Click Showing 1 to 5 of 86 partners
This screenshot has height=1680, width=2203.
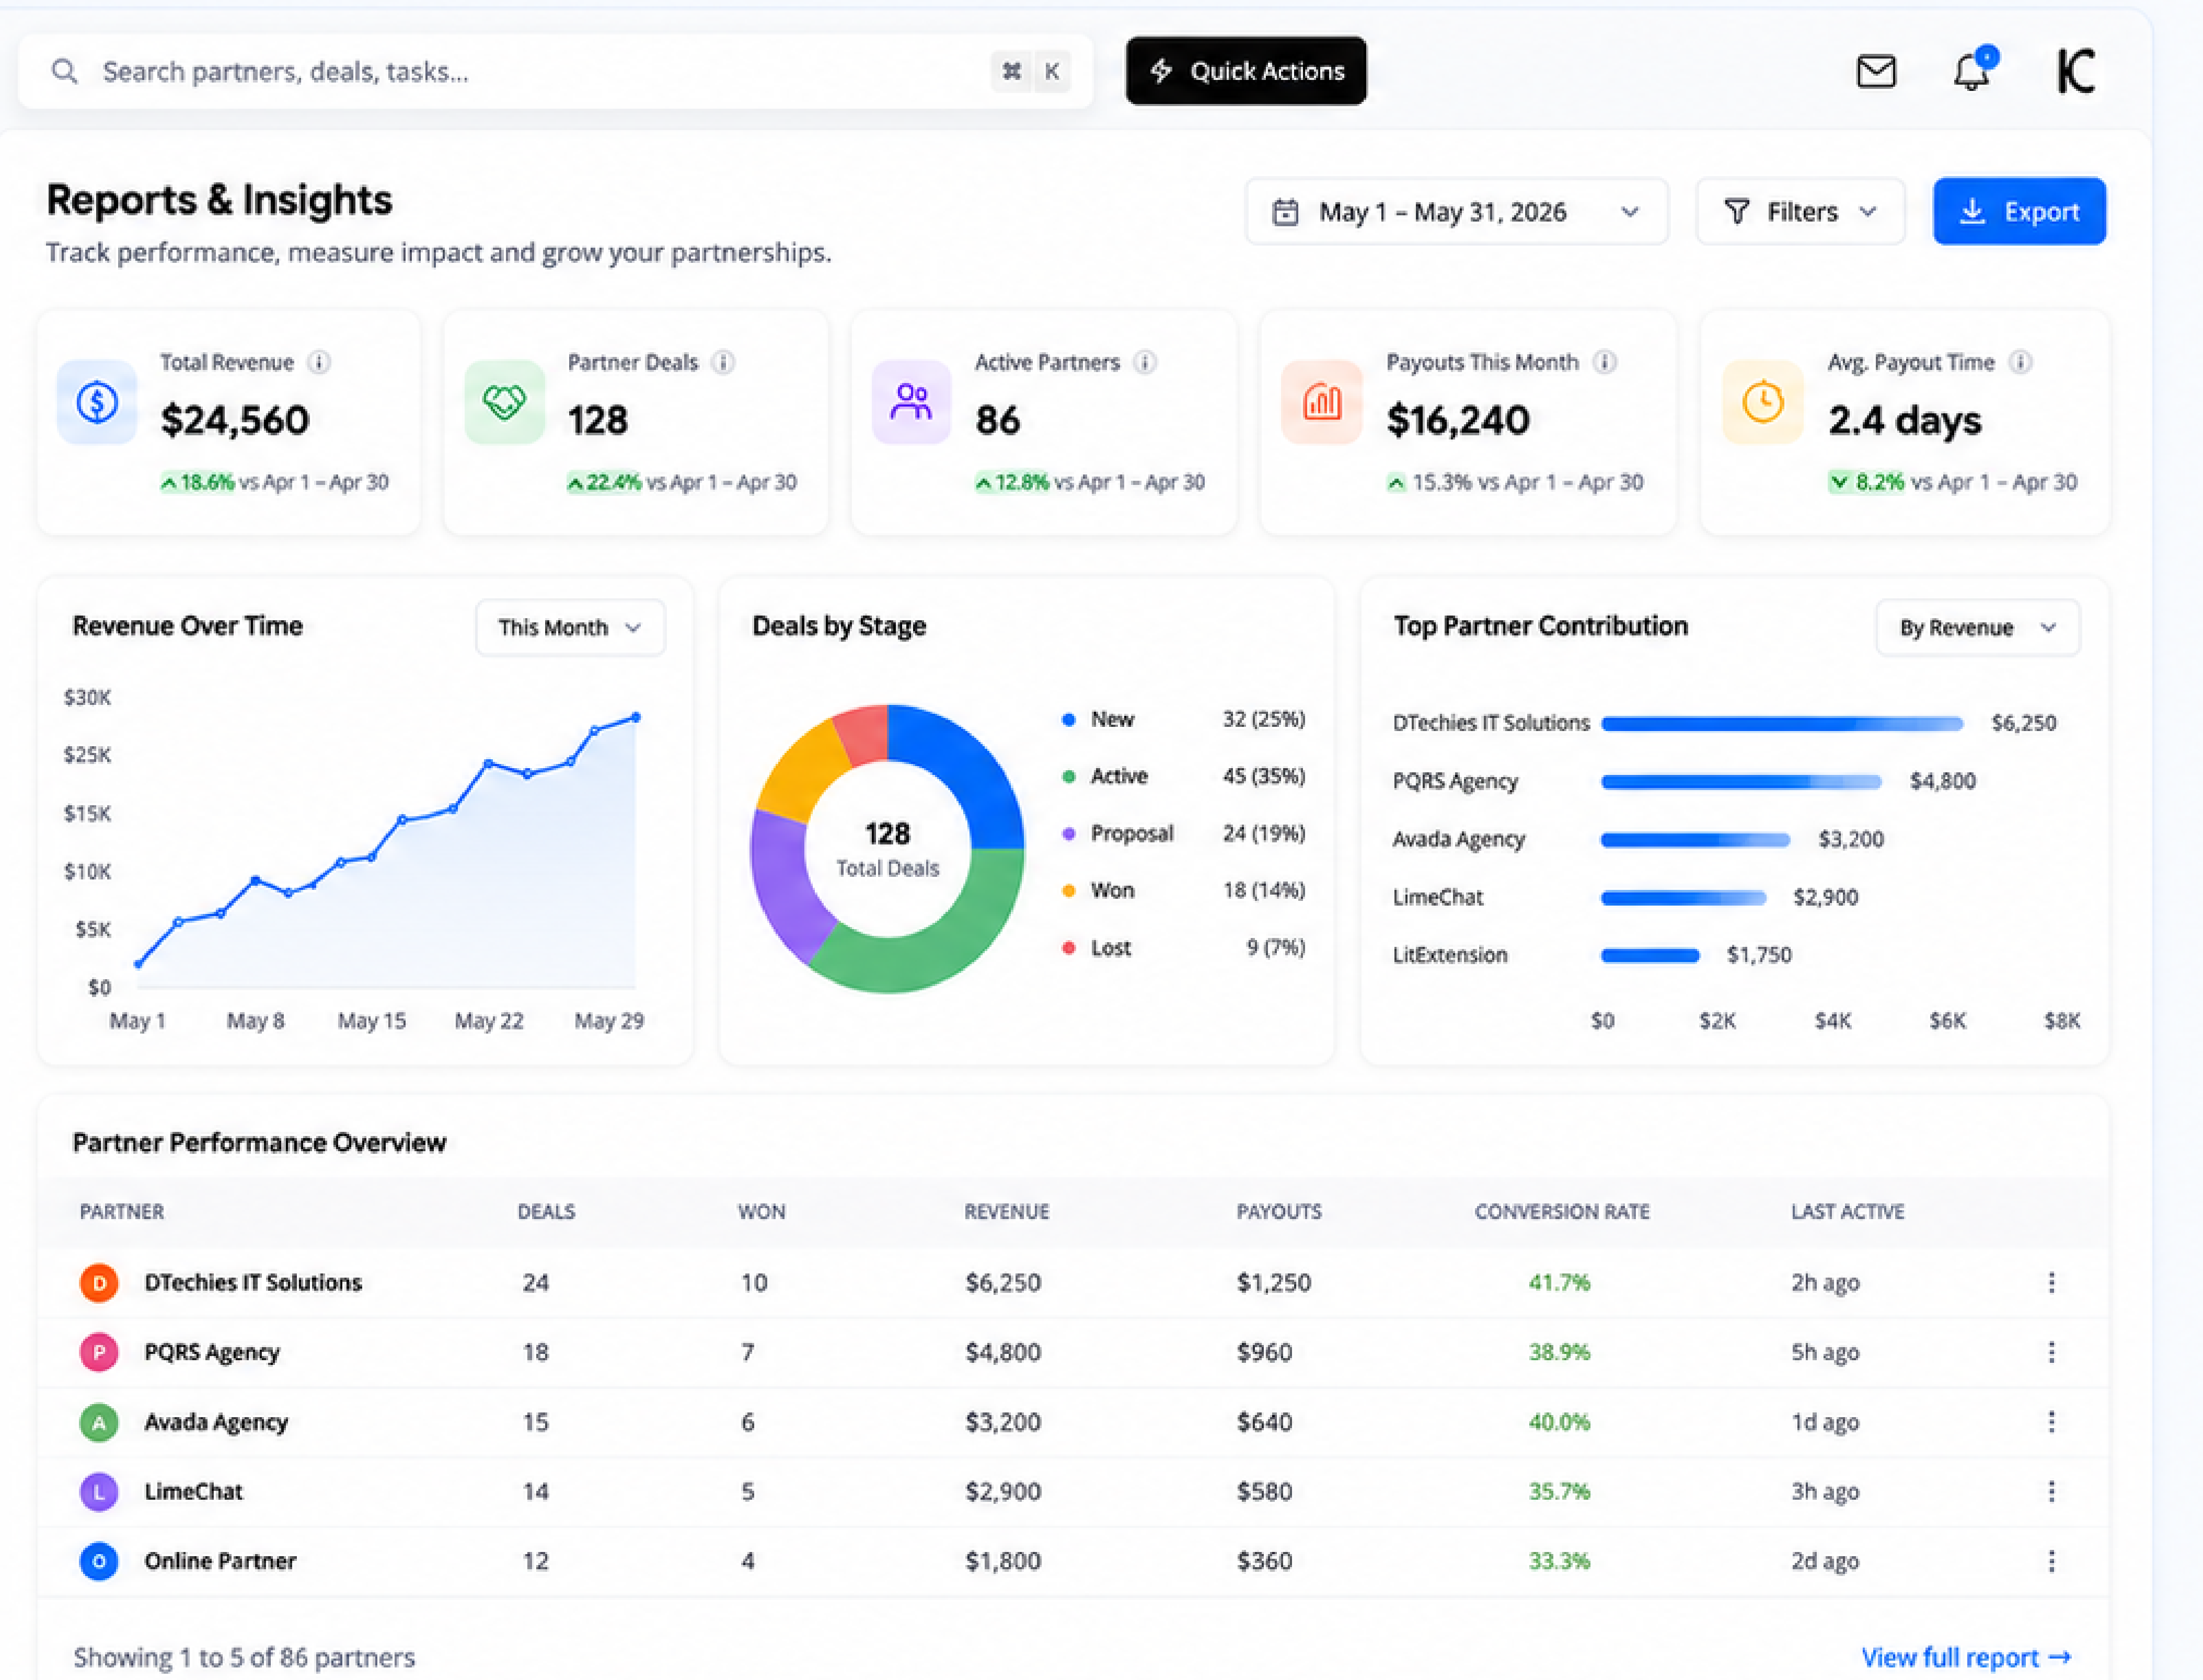[x=244, y=1657]
